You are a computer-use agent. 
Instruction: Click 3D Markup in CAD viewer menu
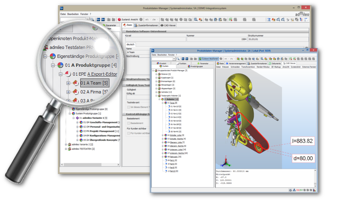pos(276,67)
